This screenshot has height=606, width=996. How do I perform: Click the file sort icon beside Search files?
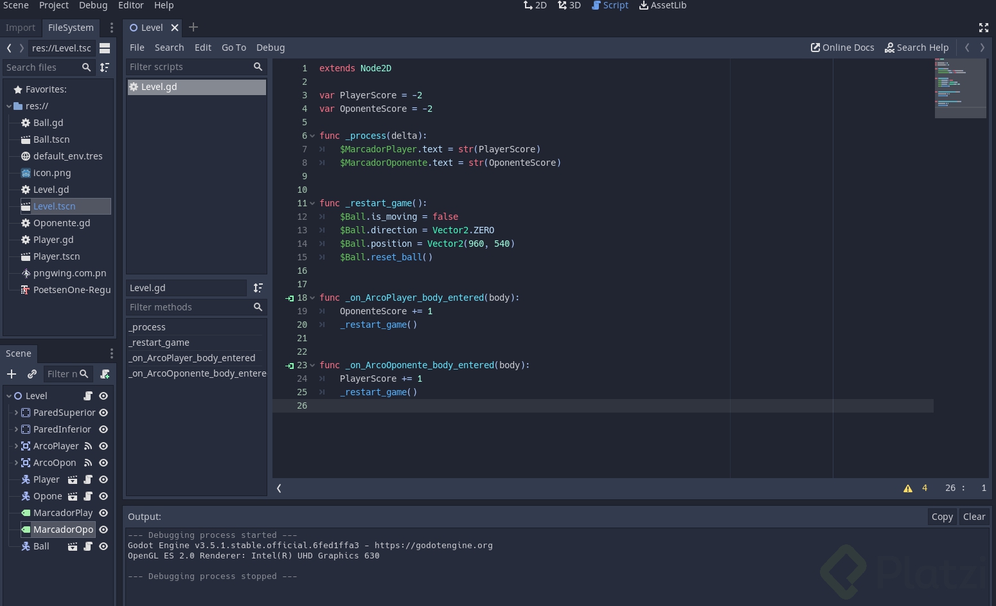click(105, 67)
